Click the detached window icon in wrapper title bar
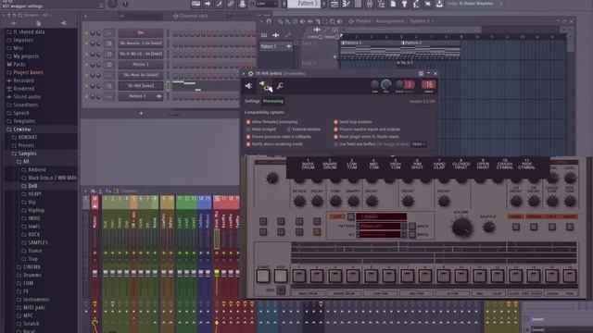Screen dimensions: 593x333 click(421, 73)
